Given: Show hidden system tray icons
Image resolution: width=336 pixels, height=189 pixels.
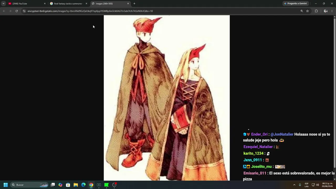Looking at the screenshot, I should tap(294, 185).
